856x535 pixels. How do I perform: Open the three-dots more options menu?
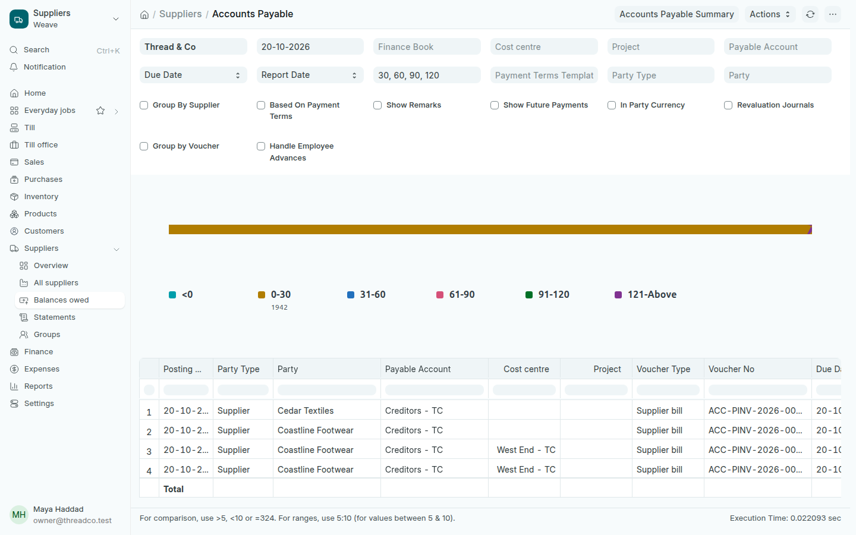point(833,14)
